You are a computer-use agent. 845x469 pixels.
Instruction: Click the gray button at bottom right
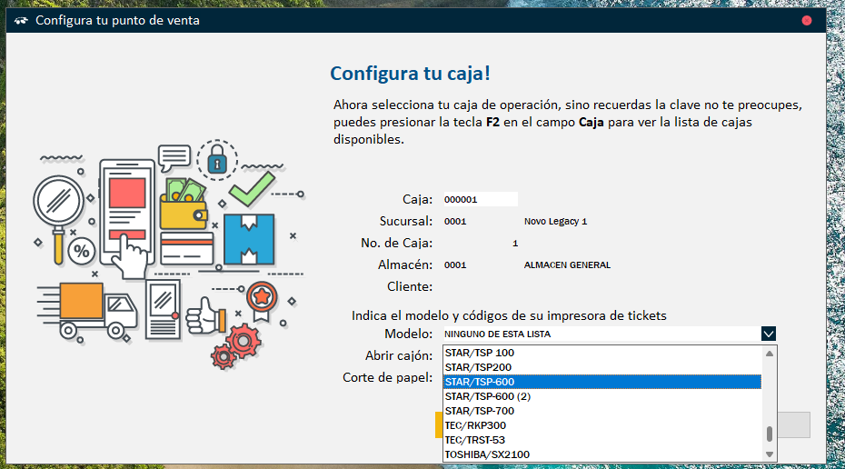tap(794, 424)
